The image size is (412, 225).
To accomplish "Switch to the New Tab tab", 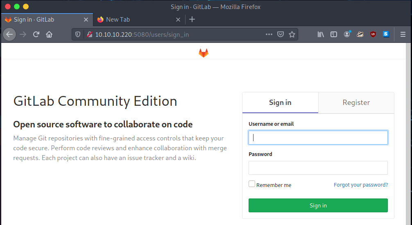I will point(139,20).
